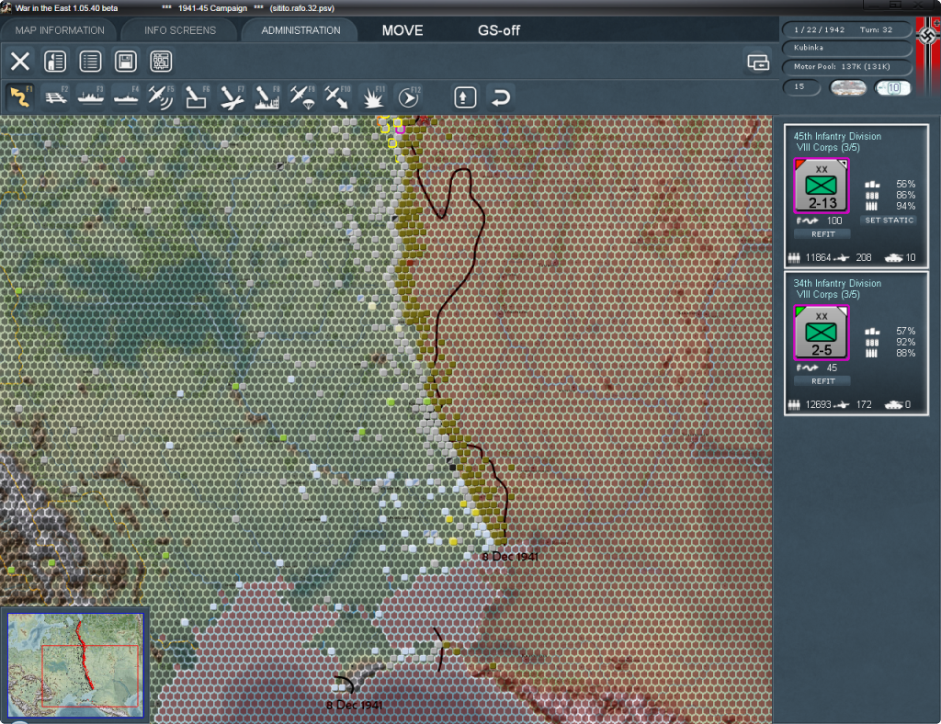Click the date and Turn 32 display
Viewport: 941px width, 724px height.
[x=846, y=29]
